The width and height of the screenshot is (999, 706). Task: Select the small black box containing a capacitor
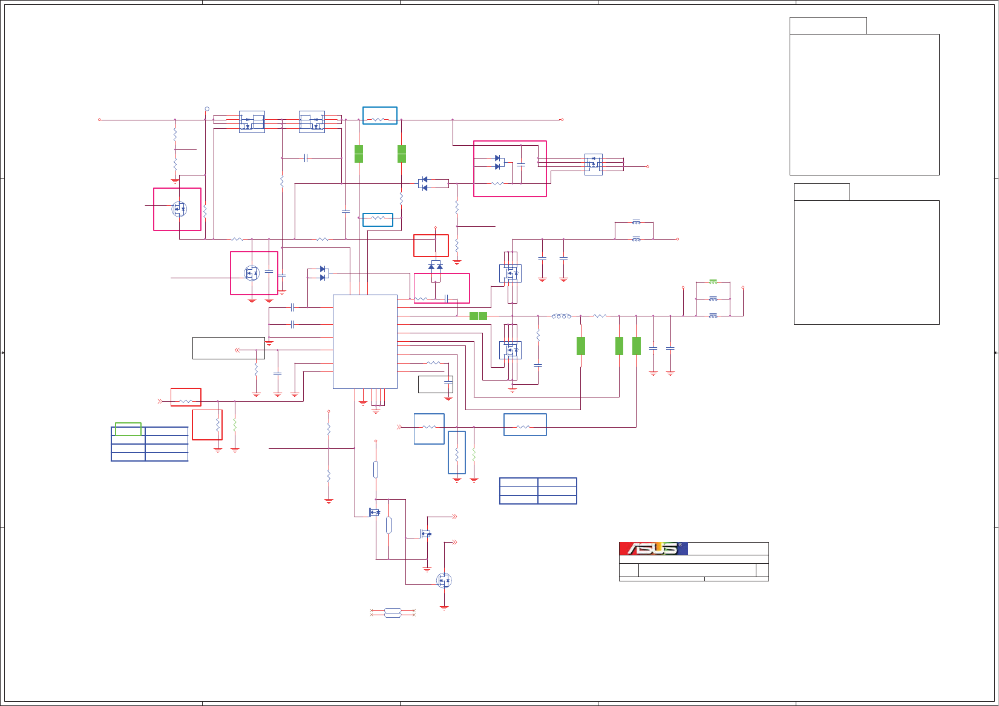[436, 384]
